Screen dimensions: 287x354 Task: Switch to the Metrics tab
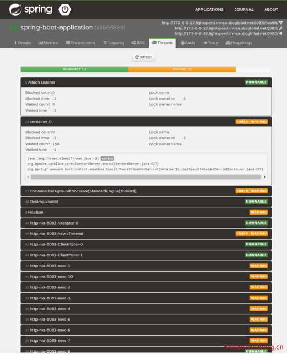pos(49,43)
